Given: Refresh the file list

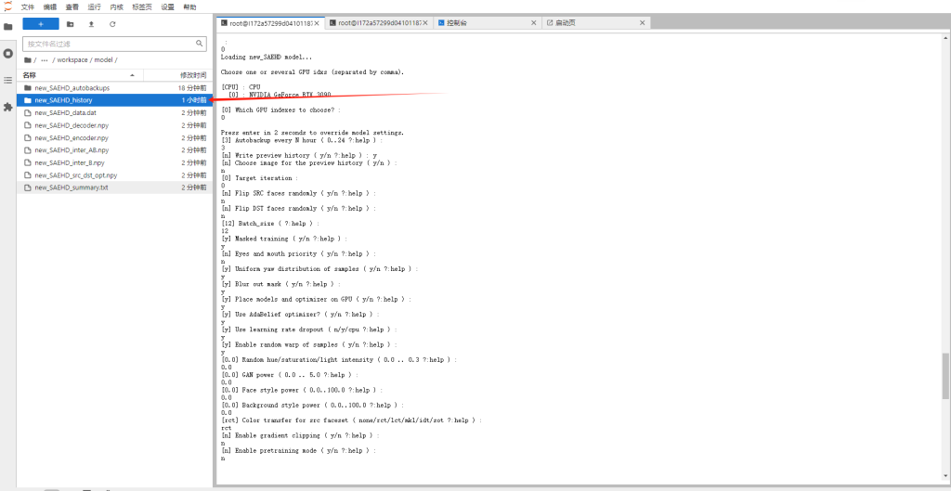Looking at the screenshot, I should pos(112,24).
